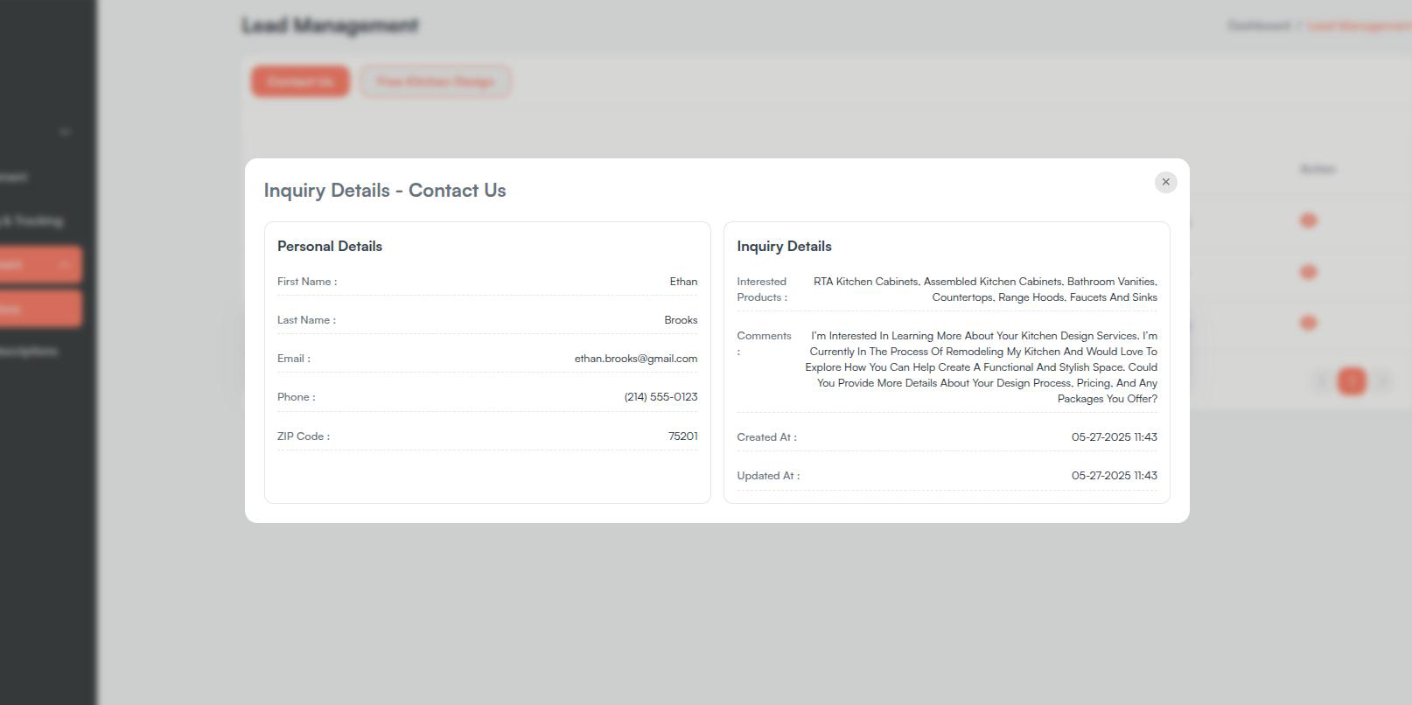Select the highlighted current page number

(x=1352, y=381)
